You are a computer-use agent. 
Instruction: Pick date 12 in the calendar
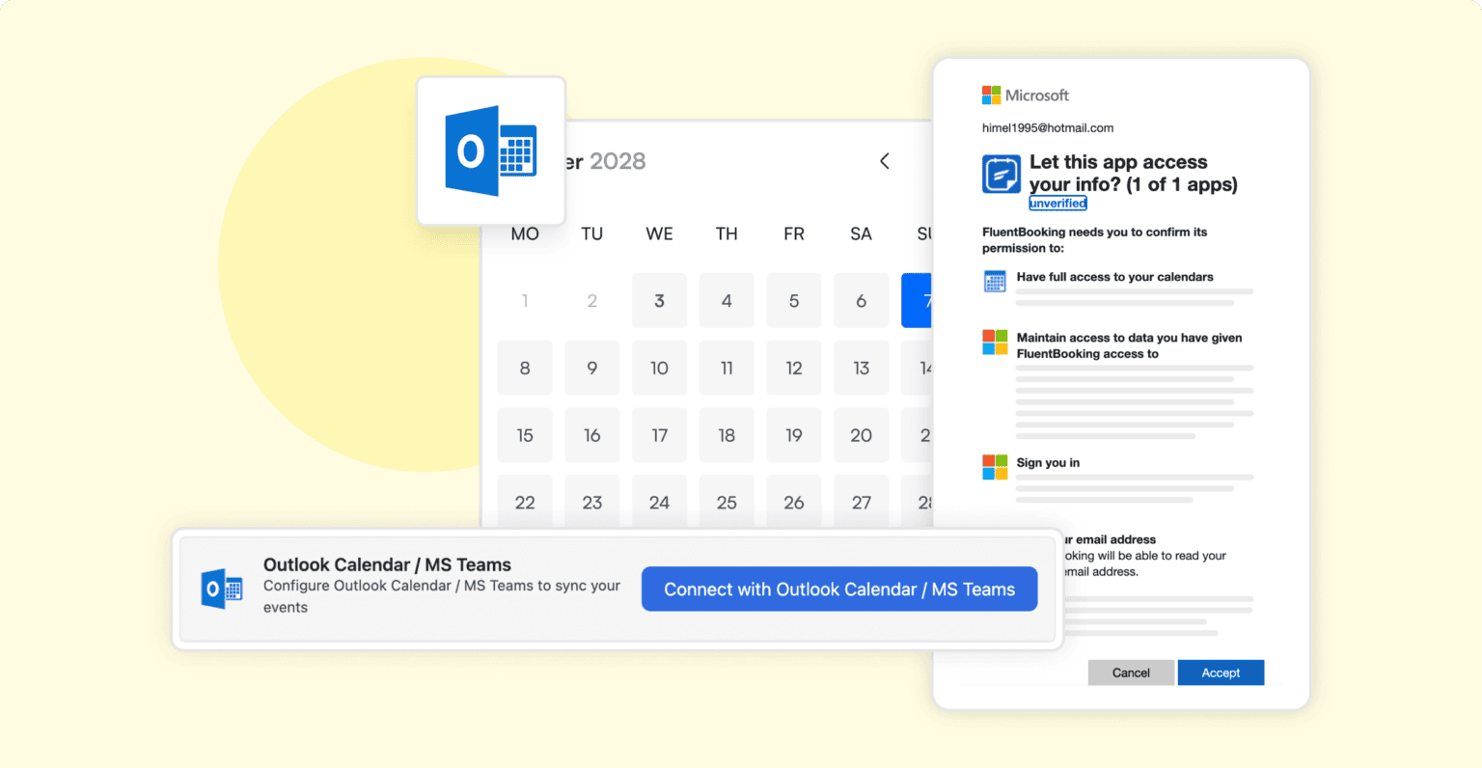pyautogui.click(x=794, y=368)
